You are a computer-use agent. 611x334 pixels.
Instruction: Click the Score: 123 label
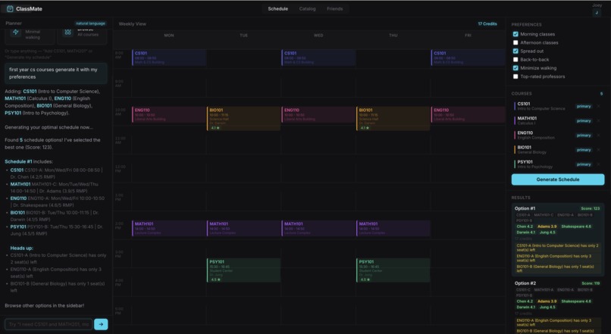pyautogui.click(x=590, y=208)
